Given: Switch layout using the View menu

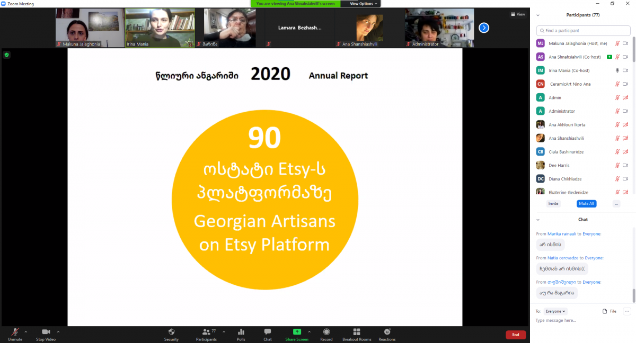Looking at the screenshot, I should [518, 14].
